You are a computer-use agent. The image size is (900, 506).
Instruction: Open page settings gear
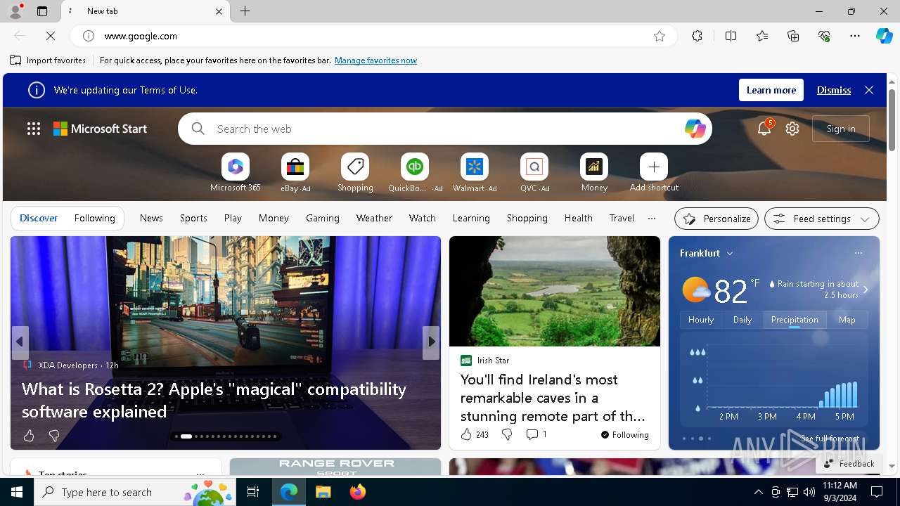[x=792, y=129]
